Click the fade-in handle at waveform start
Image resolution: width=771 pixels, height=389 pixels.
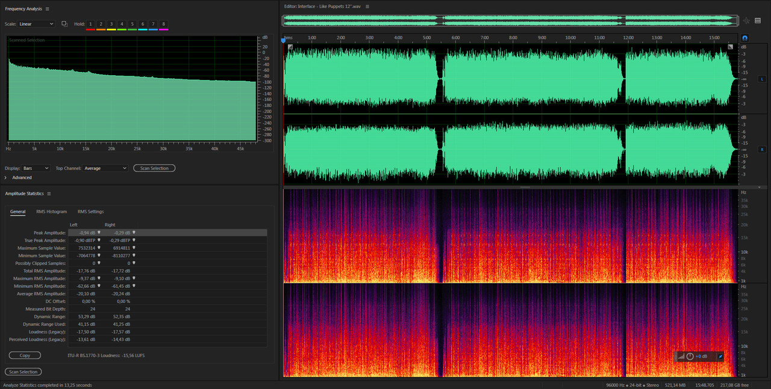pyautogui.click(x=290, y=46)
